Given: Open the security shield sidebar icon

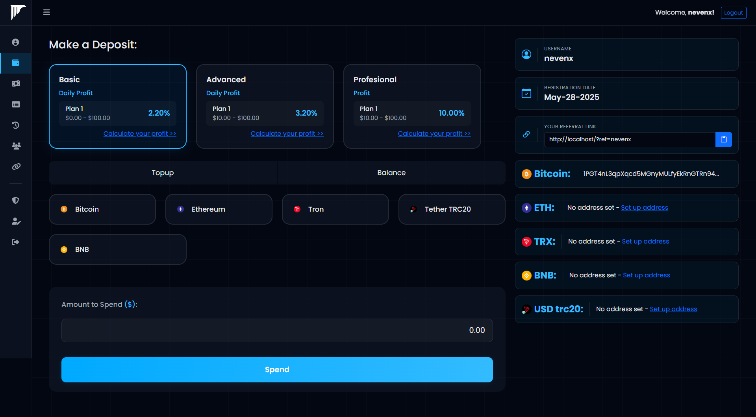Looking at the screenshot, I should 15,200.
